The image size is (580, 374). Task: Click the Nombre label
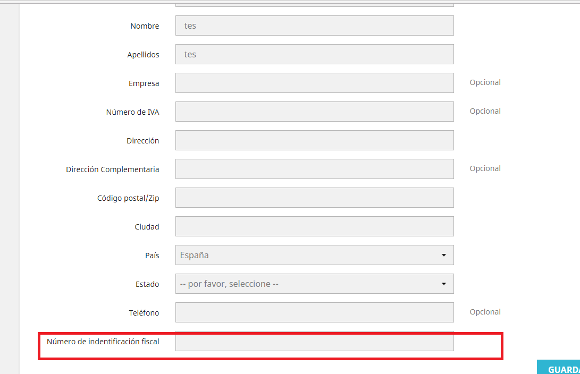point(145,26)
